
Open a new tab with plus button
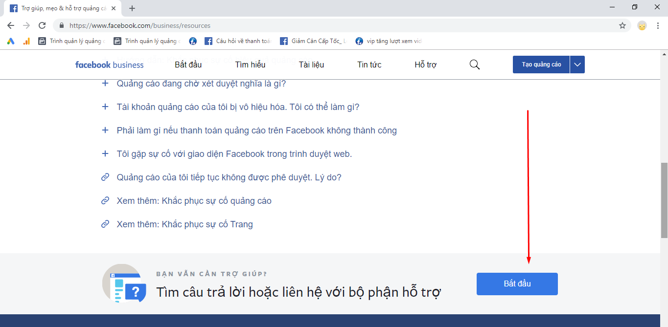[x=132, y=8]
